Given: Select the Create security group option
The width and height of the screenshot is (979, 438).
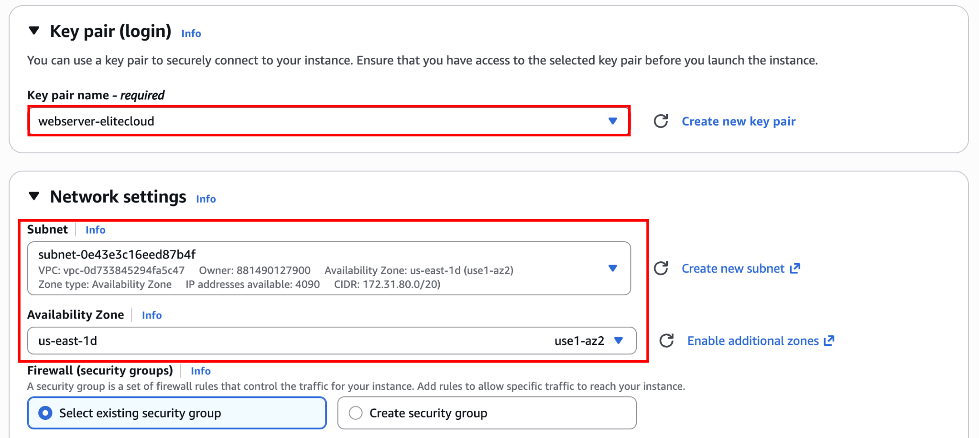Looking at the screenshot, I should (356, 413).
